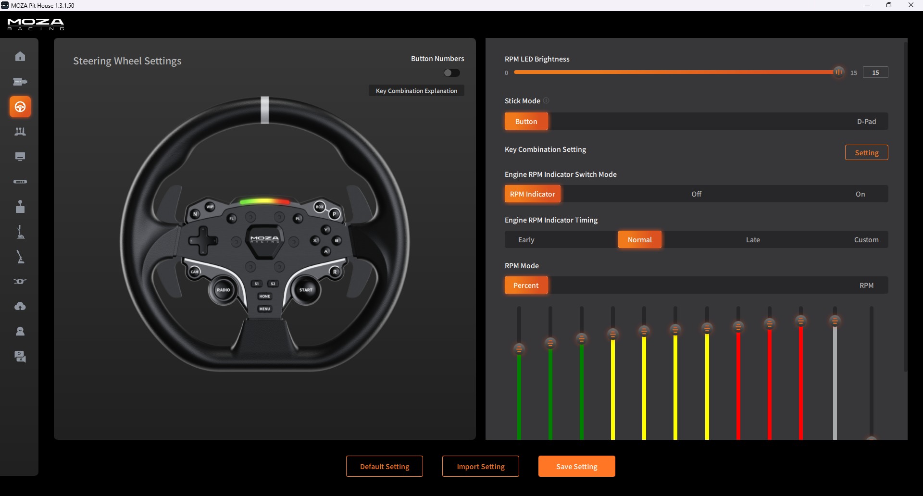Open the wheel base settings sidebar icon
The width and height of the screenshot is (923, 496).
coord(20,82)
